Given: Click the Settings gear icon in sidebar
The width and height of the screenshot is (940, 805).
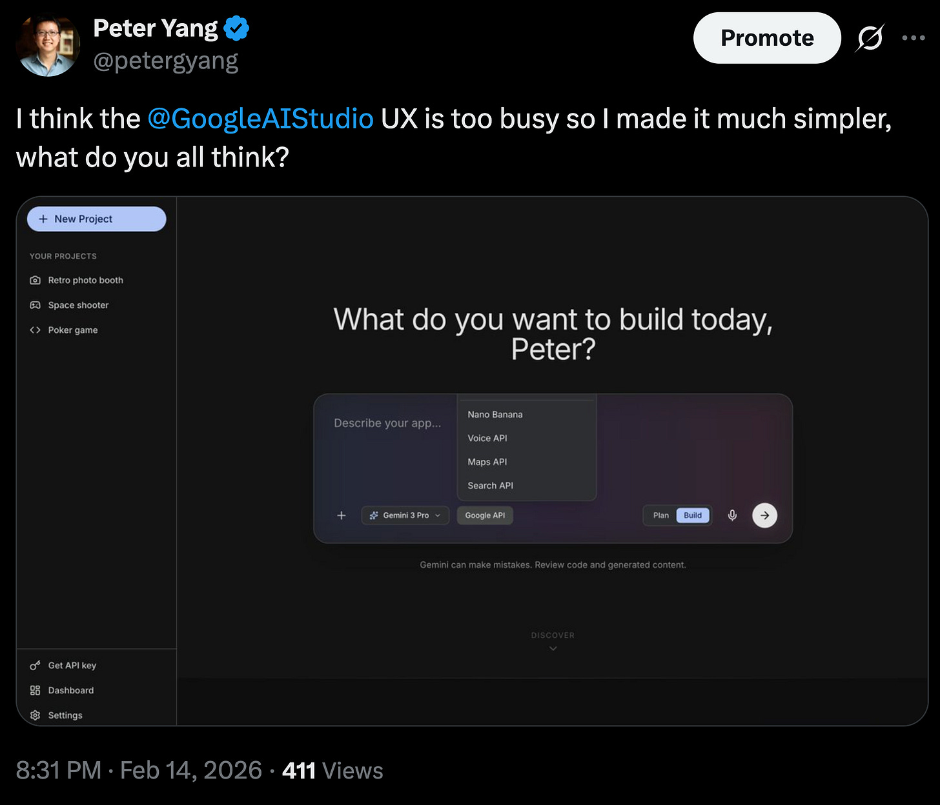Looking at the screenshot, I should pyautogui.click(x=36, y=715).
